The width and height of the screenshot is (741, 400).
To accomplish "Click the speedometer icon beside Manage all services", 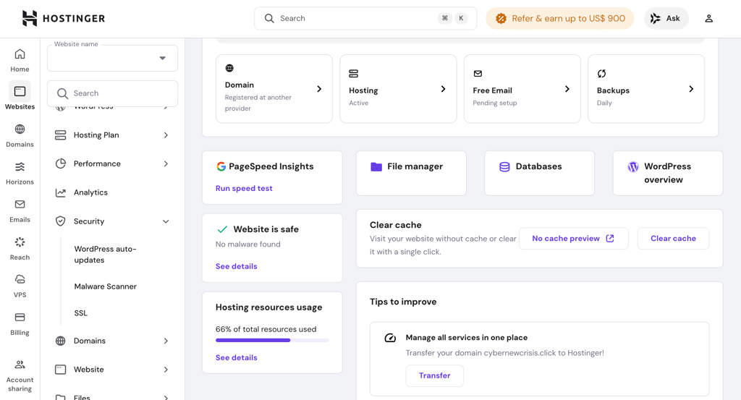I will (x=390, y=338).
